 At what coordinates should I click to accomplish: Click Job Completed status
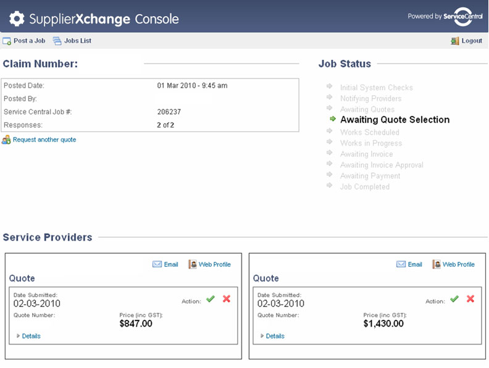[364, 187]
